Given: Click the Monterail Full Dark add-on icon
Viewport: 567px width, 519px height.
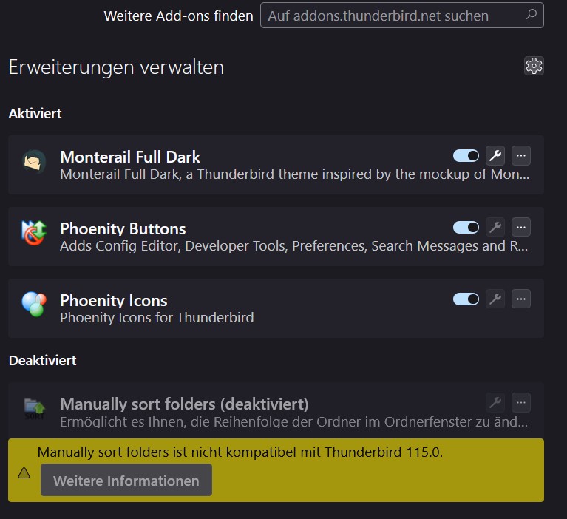Looking at the screenshot, I should (35, 162).
